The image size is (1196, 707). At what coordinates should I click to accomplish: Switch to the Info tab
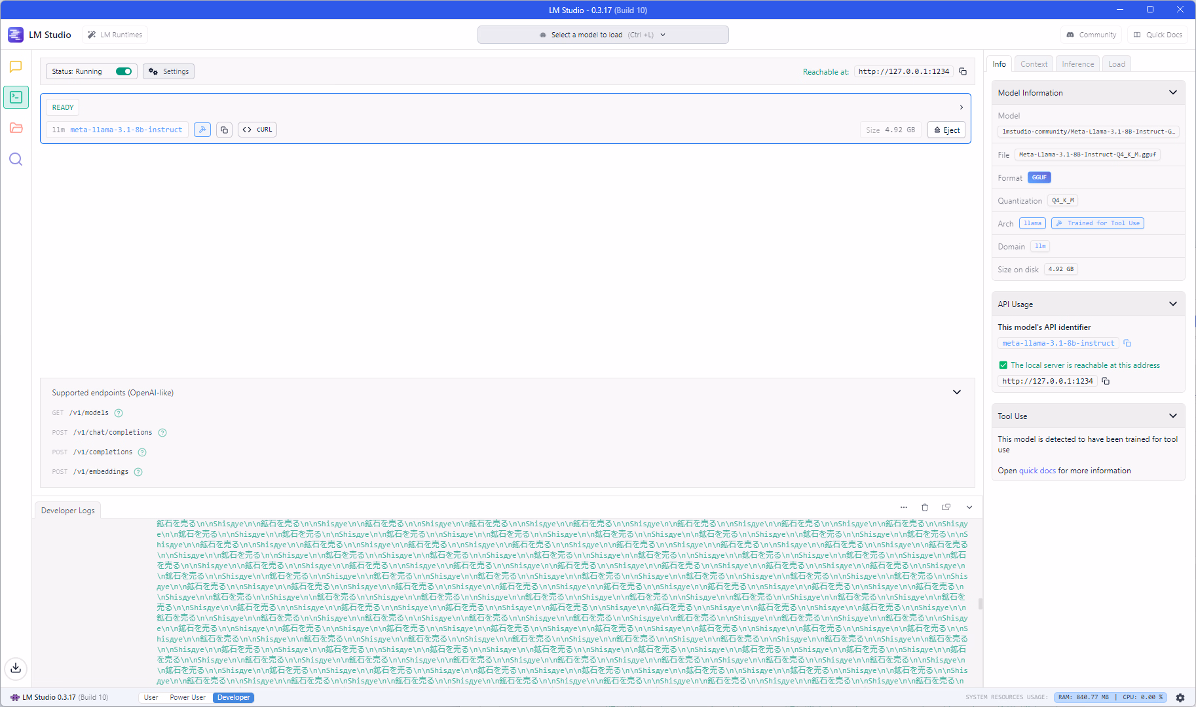pyautogui.click(x=999, y=64)
